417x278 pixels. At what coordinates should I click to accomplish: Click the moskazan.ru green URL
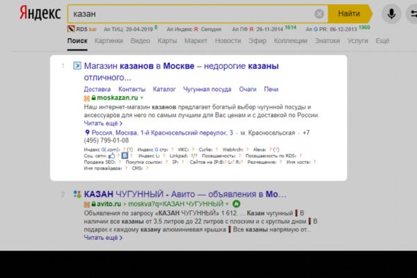pos(117,97)
